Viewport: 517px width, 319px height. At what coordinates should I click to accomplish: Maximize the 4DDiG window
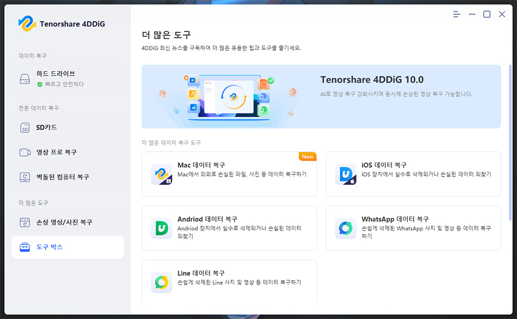coord(486,14)
